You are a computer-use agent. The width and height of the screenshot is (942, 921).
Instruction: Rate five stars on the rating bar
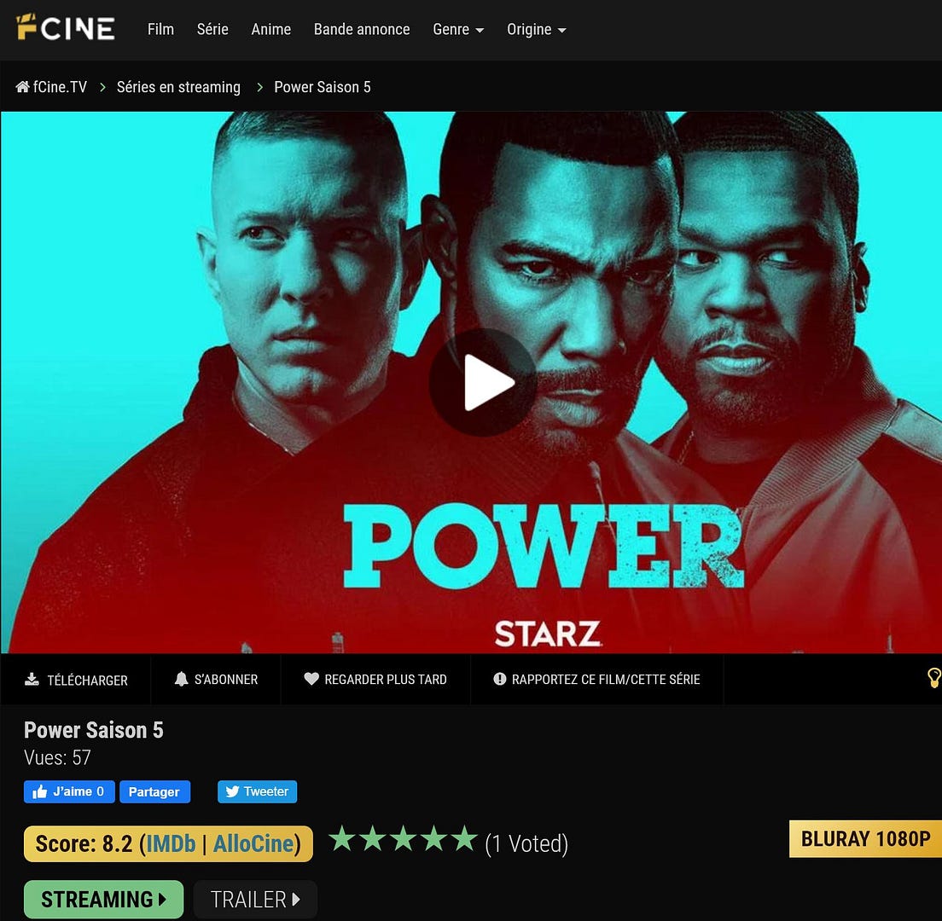coord(464,839)
